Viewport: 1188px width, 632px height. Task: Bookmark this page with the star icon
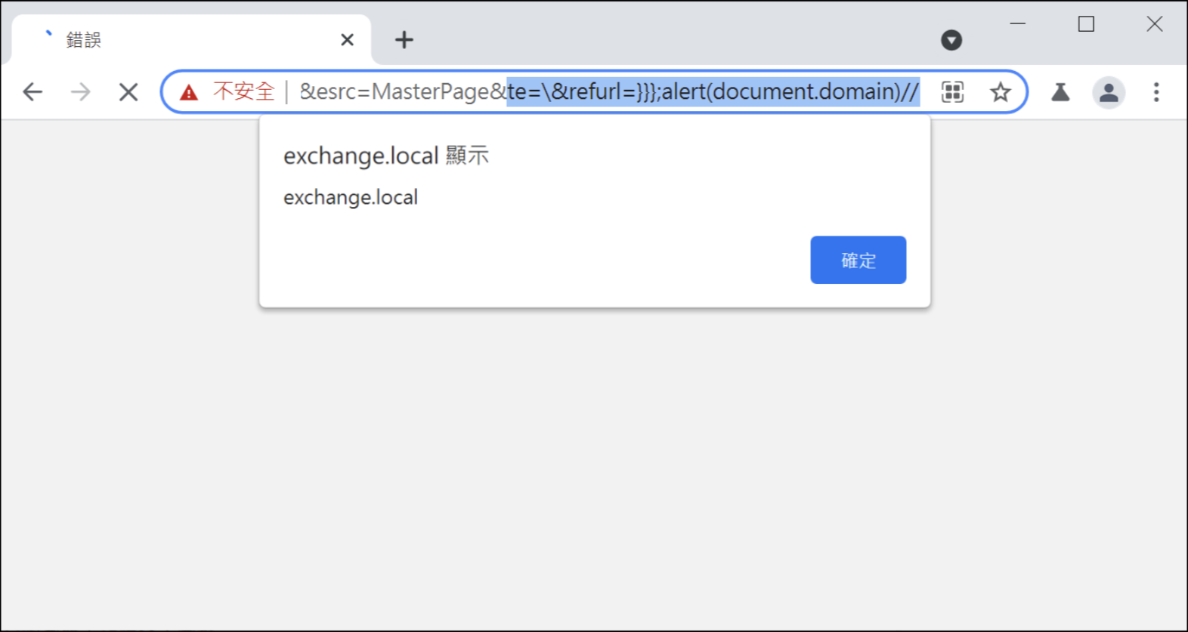(x=1000, y=92)
